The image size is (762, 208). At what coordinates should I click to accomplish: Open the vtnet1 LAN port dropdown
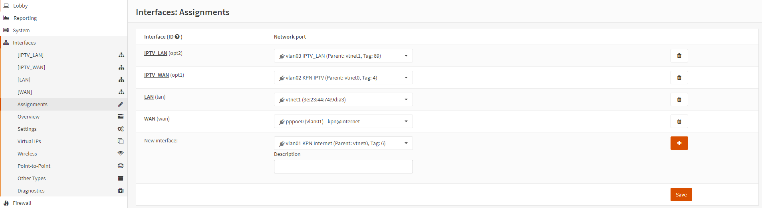click(343, 99)
